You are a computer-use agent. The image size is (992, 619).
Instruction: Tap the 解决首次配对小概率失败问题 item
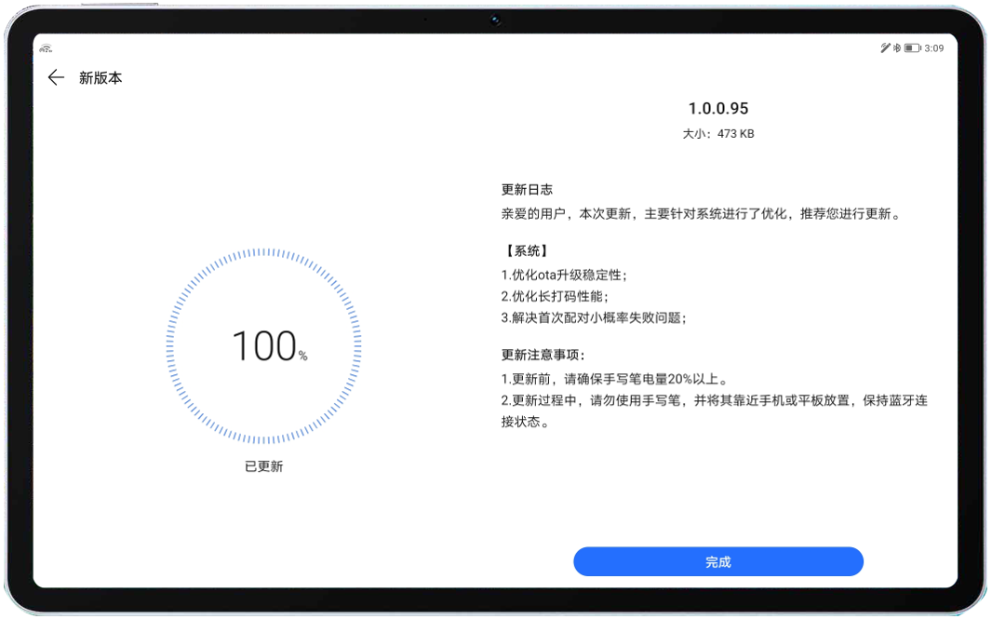tap(594, 317)
